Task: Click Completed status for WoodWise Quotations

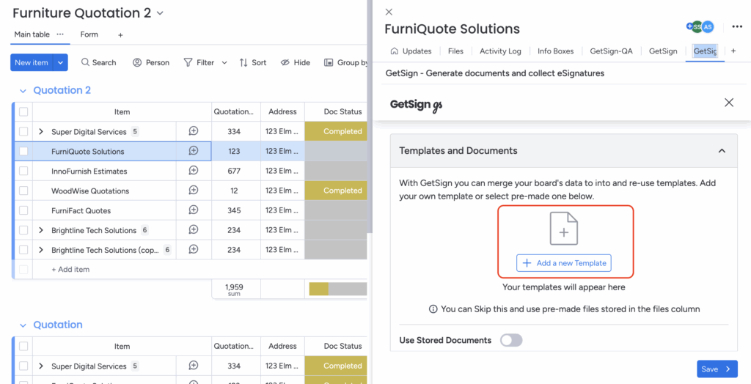Action: tap(336, 191)
